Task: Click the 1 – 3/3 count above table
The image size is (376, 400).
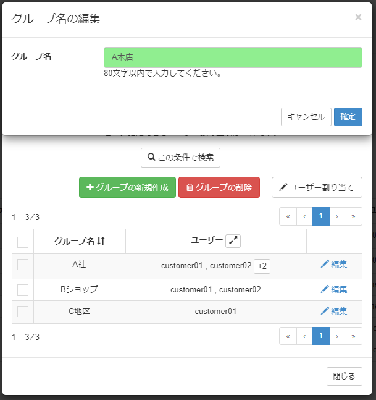Action: click(25, 218)
